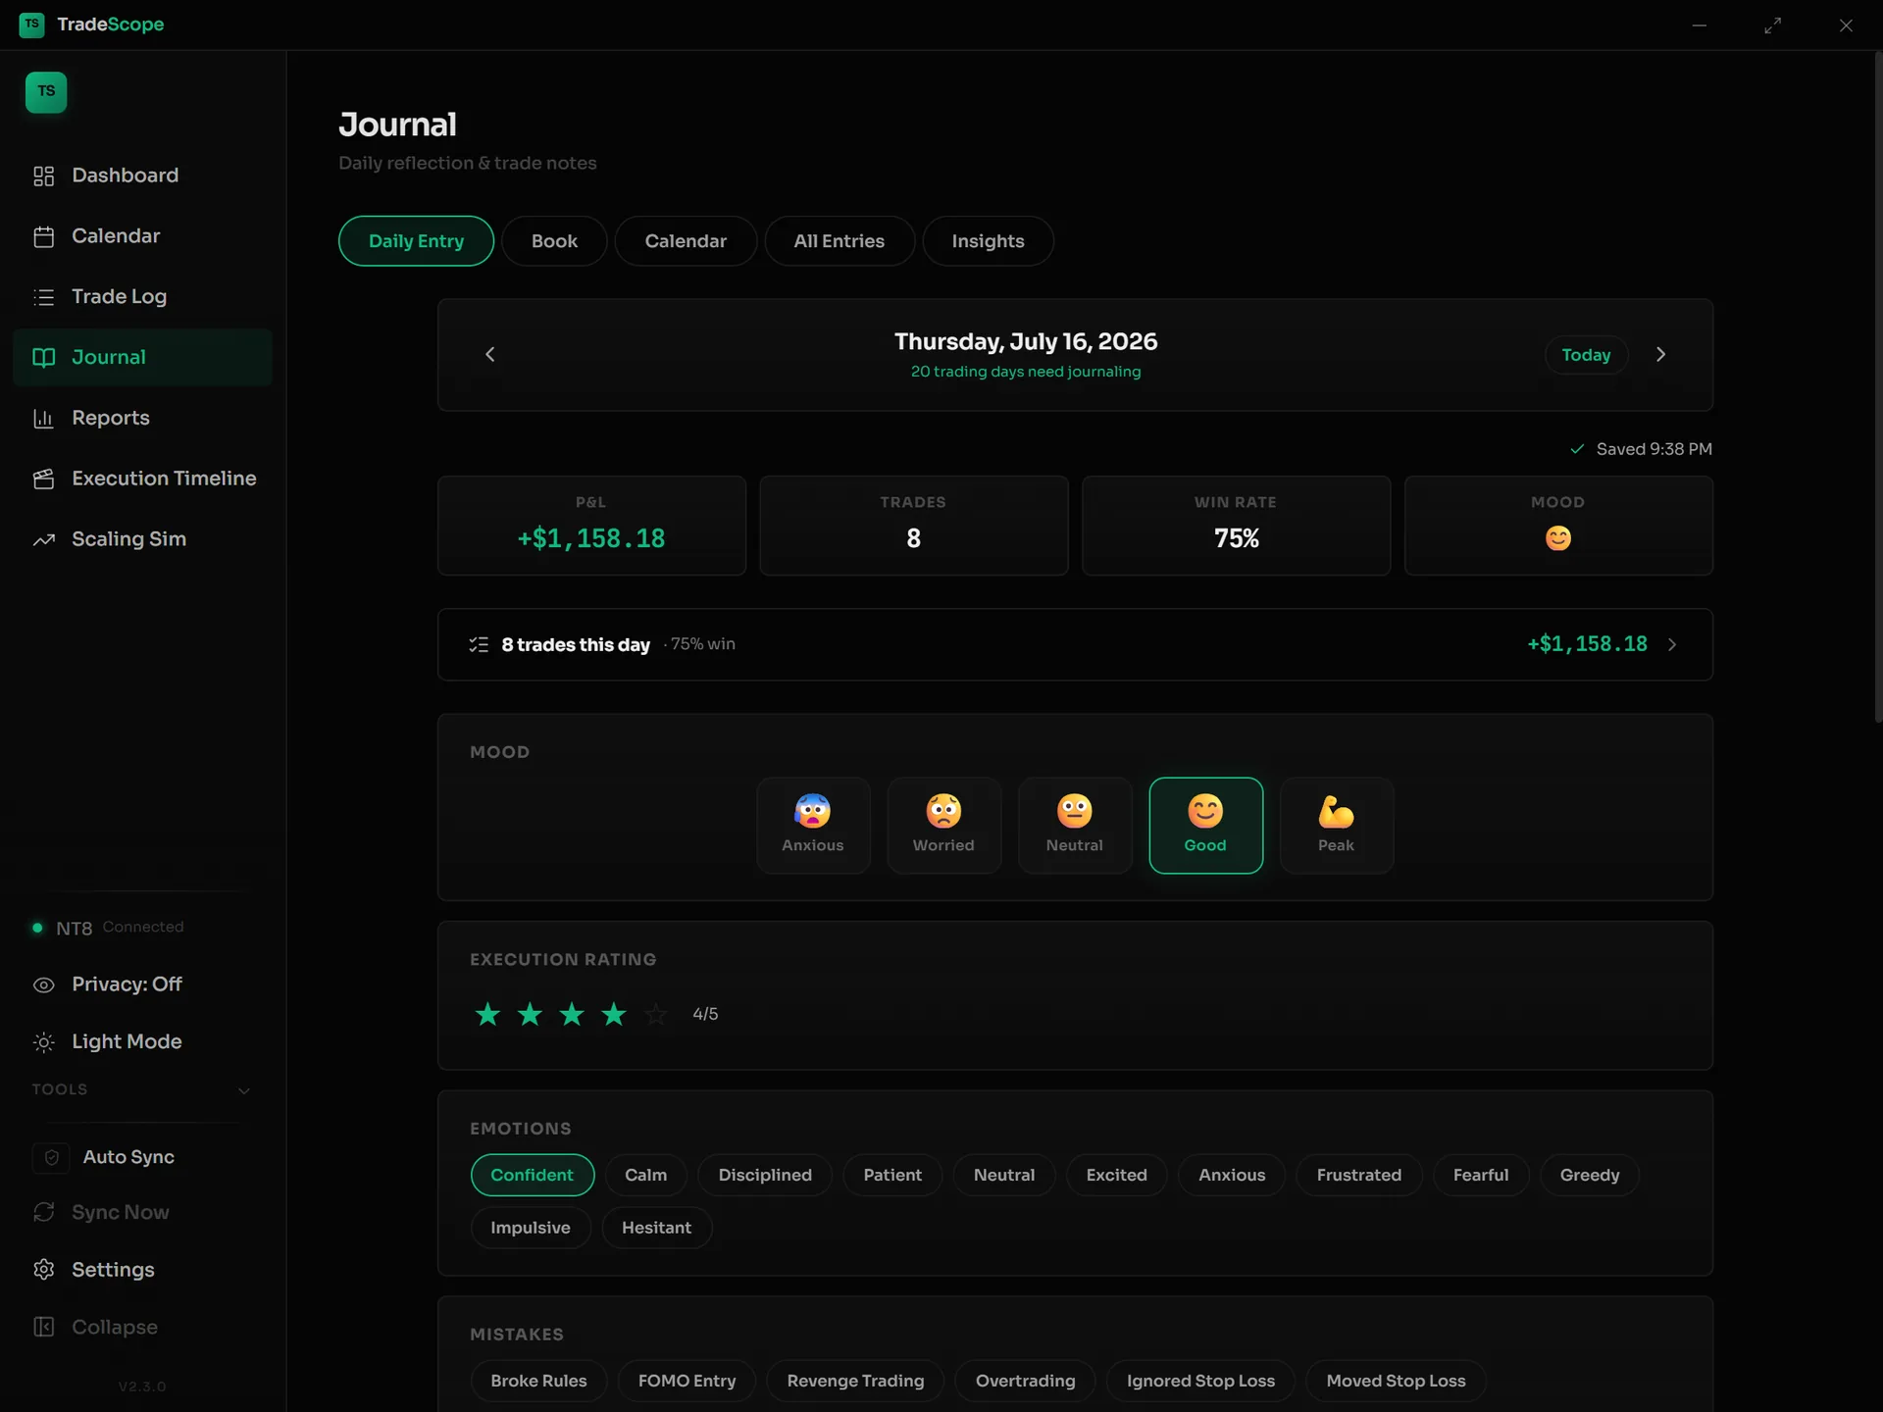Image resolution: width=1883 pixels, height=1412 pixels.
Task: Click the TS logo in sidebar
Action: click(46, 92)
